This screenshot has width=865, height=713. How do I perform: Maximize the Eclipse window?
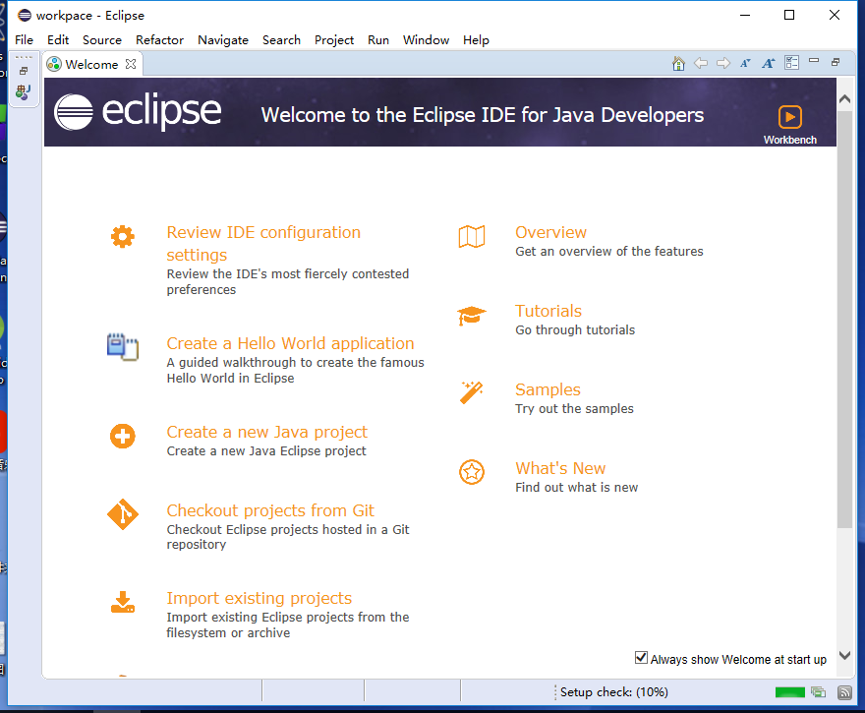pyautogui.click(x=789, y=15)
